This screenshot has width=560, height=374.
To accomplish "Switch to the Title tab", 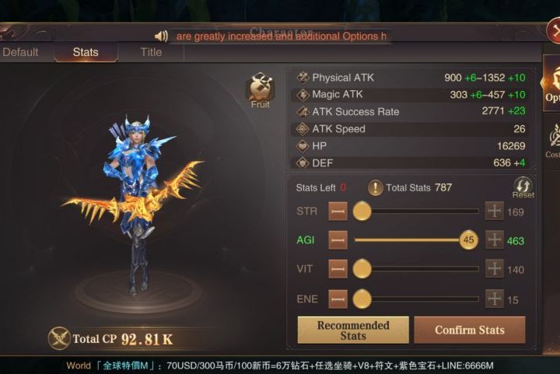I will [151, 52].
